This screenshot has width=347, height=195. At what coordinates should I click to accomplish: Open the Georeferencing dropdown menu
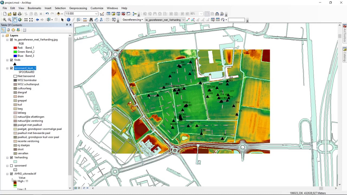coord(133,20)
